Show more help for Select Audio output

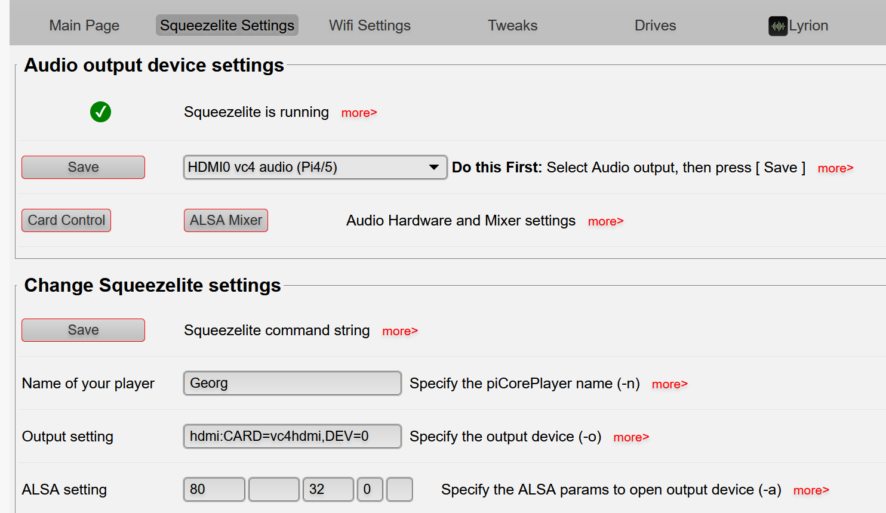(x=835, y=168)
